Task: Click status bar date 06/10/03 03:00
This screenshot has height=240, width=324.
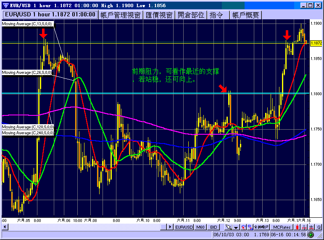Action: (x=231, y=235)
